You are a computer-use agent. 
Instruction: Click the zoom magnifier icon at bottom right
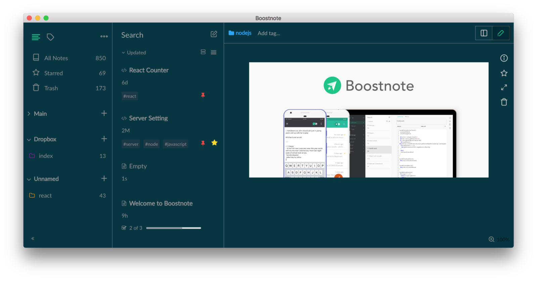point(491,239)
